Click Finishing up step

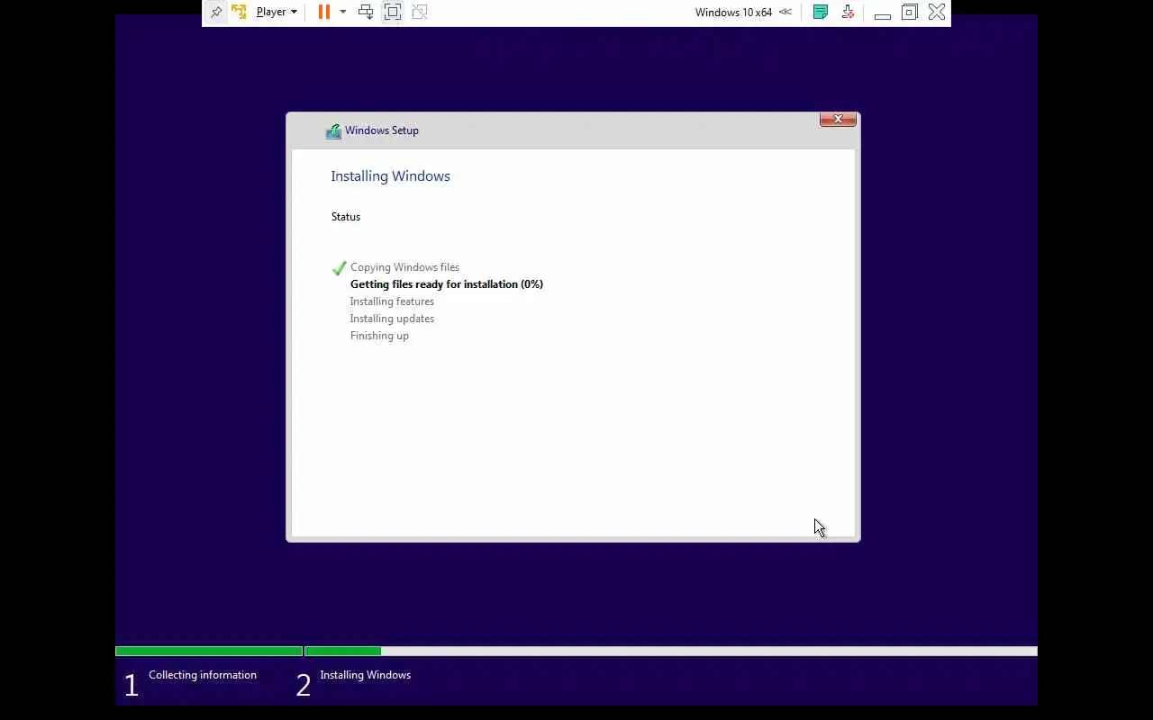point(379,336)
